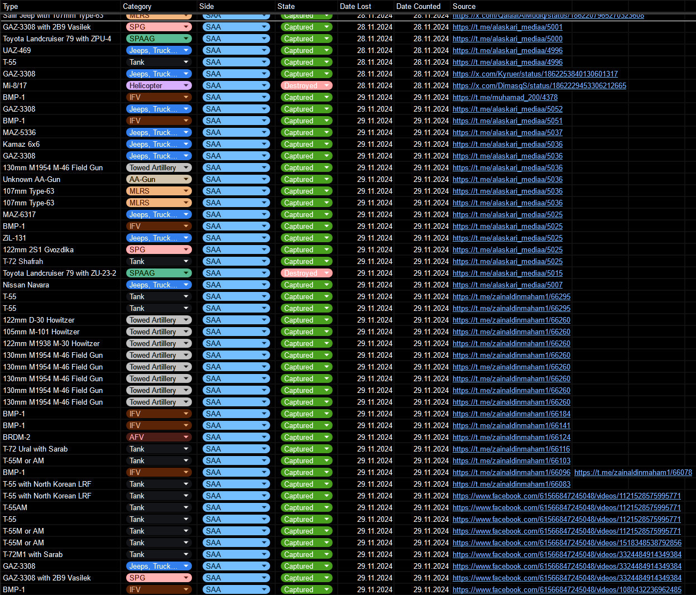Screen dimensions: 696x595
Task: Open the alaskari_mediaa/5015 source link
Action: [x=507, y=273]
